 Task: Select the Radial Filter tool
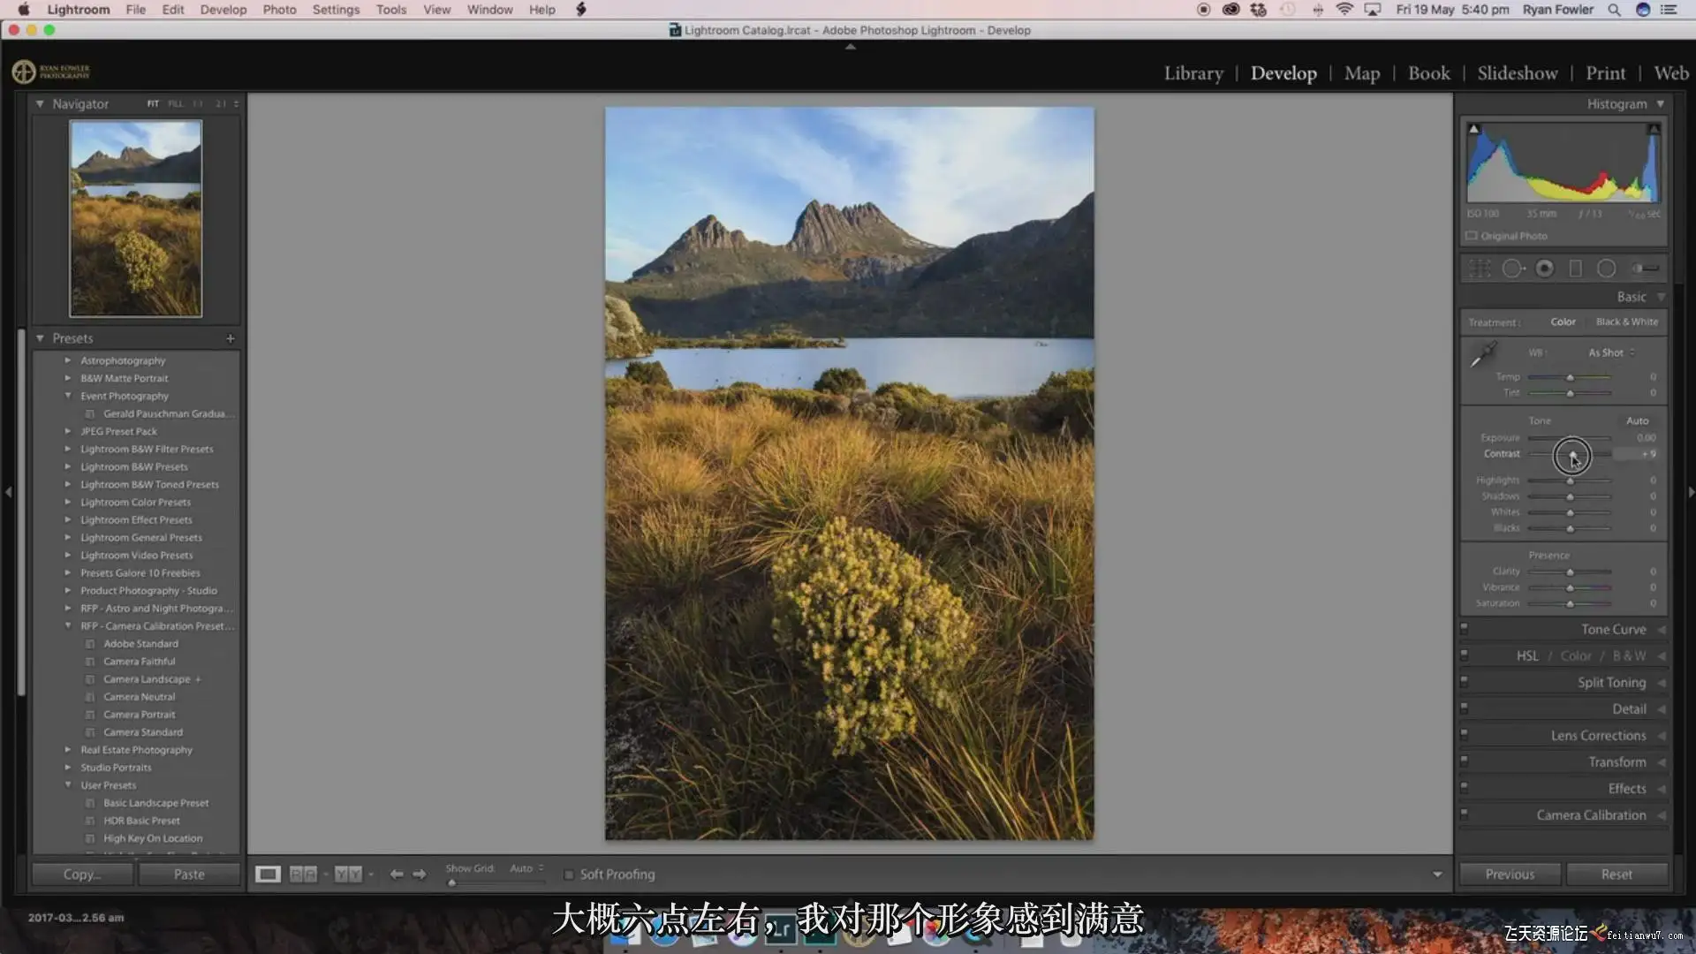click(x=1607, y=269)
